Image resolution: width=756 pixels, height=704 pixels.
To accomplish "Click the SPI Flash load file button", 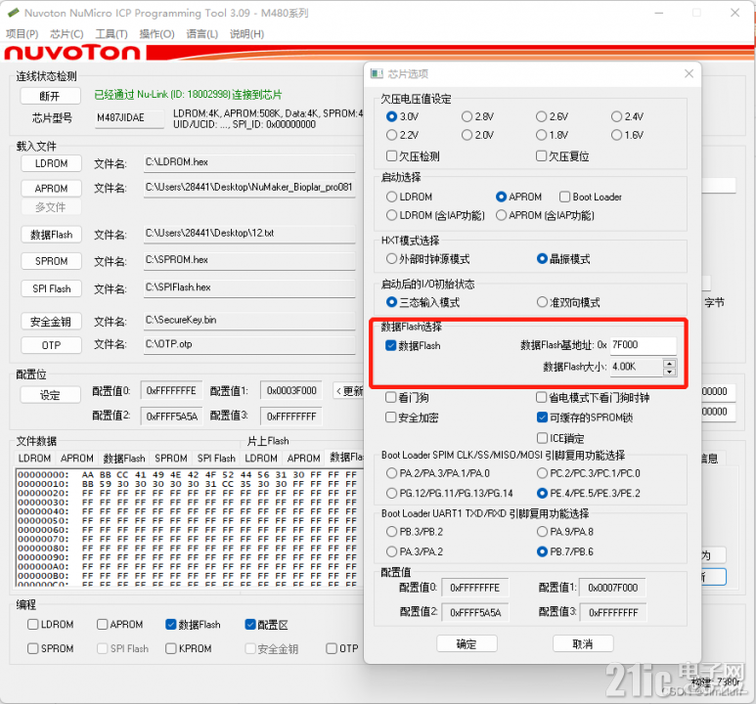I will coord(51,288).
